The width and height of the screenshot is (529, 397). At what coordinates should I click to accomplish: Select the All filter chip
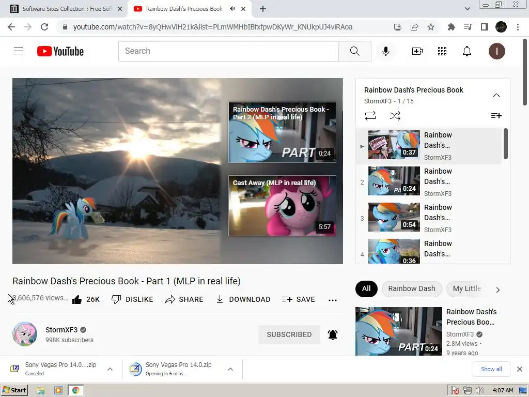click(x=366, y=288)
